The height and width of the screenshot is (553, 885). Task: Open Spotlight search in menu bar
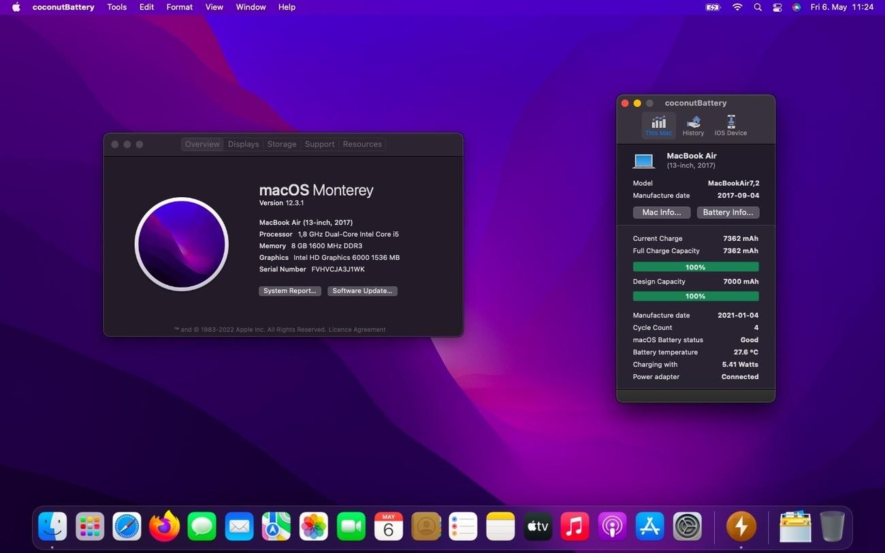click(x=758, y=7)
